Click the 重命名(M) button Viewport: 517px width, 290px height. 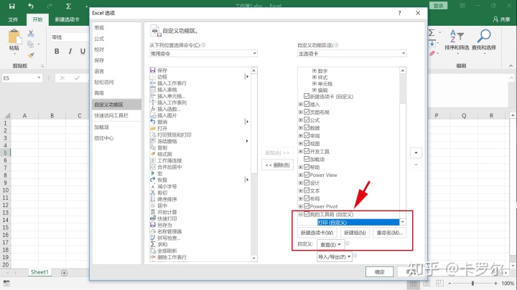point(390,233)
